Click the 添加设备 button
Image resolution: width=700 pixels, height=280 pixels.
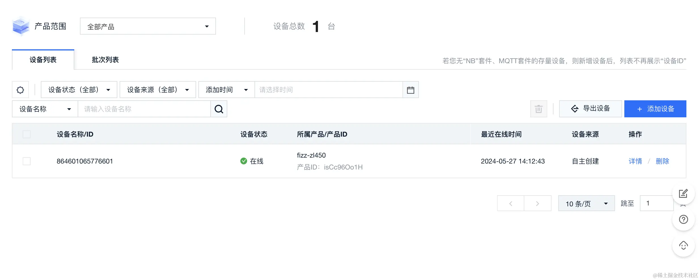[655, 109]
